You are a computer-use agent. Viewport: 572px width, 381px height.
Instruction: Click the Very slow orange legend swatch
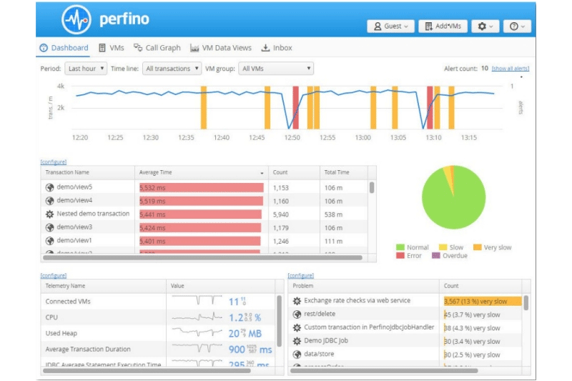tap(477, 247)
